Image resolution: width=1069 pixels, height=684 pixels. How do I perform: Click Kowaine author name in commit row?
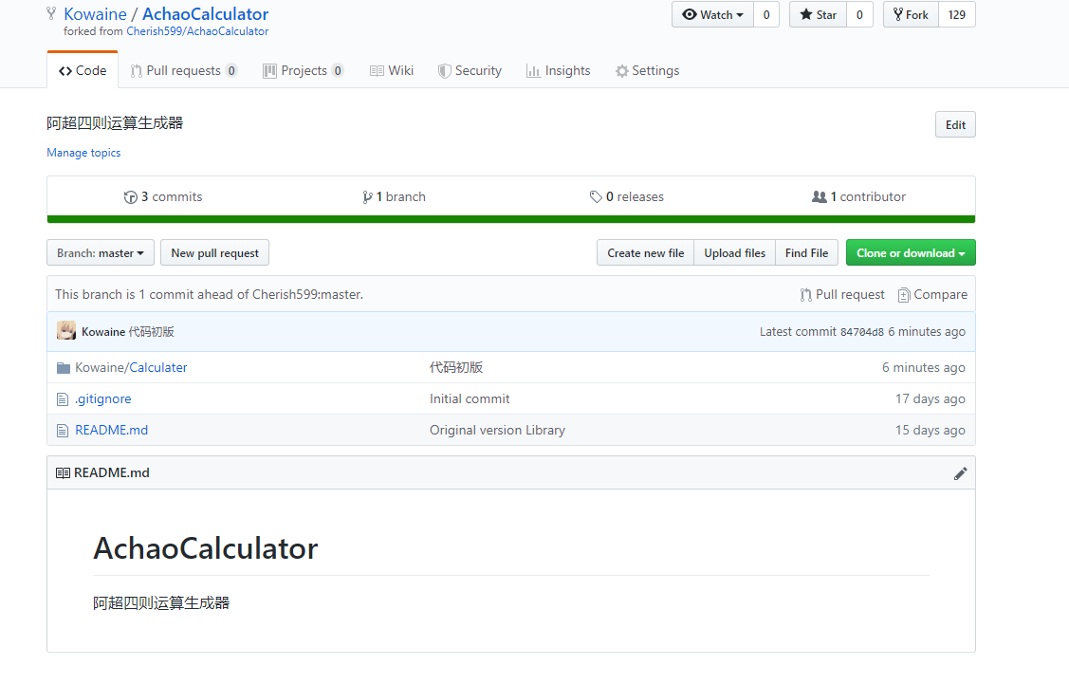[103, 332]
